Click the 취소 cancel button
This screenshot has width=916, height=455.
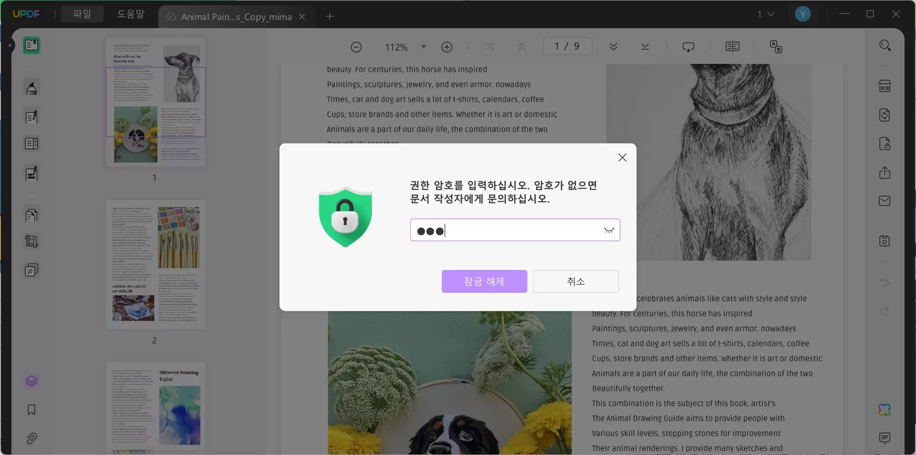pyautogui.click(x=576, y=281)
